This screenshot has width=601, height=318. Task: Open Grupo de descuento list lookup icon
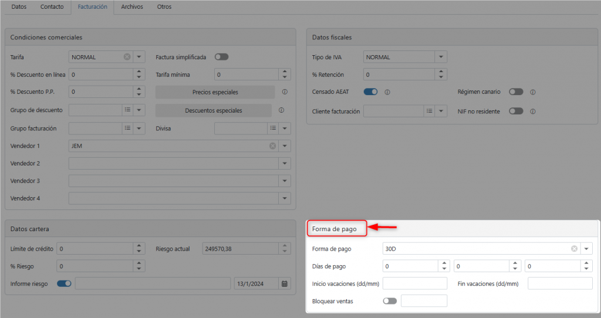point(127,110)
